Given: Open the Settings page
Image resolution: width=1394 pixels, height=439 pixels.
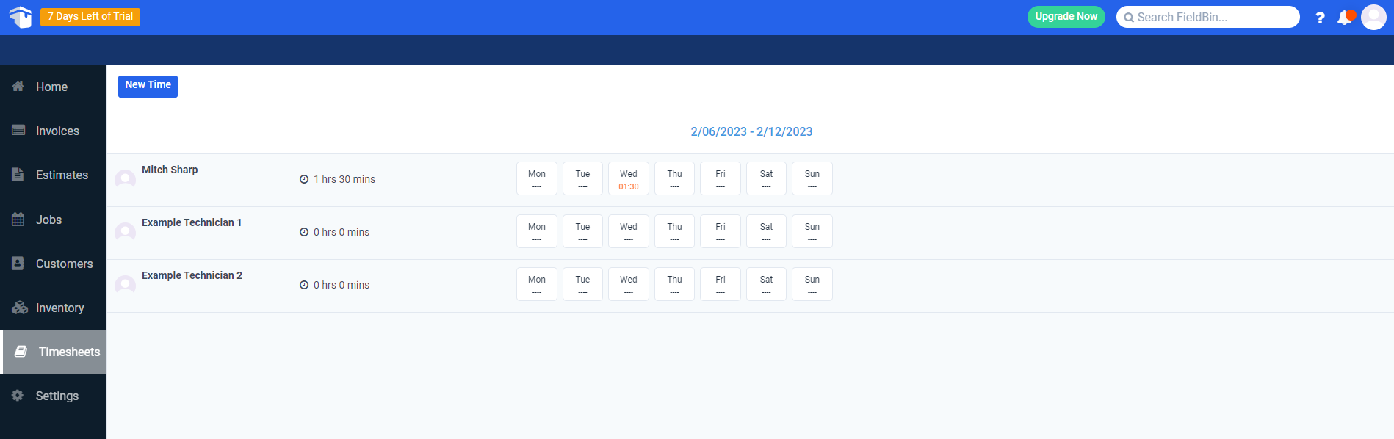Looking at the screenshot, I should click(x=53, y=396).
